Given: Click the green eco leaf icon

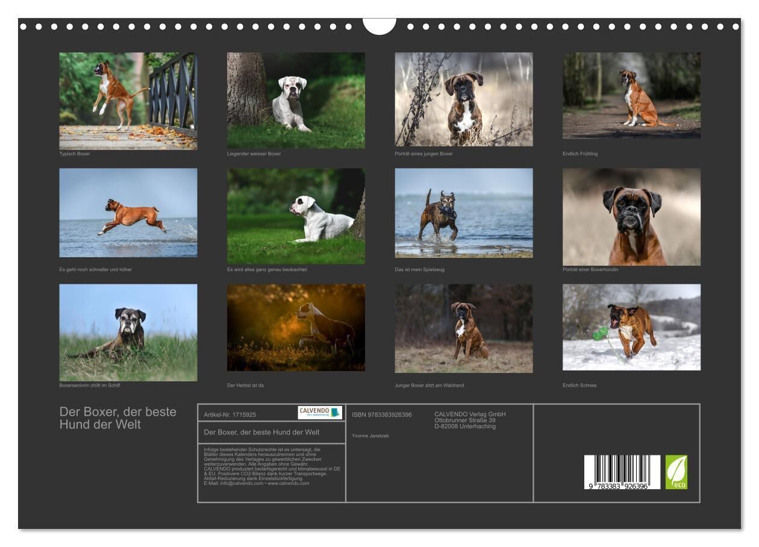Looking at the screenshot, I should tap(676, 472).
